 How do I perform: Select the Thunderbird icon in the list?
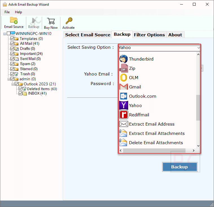coord(123,59)
